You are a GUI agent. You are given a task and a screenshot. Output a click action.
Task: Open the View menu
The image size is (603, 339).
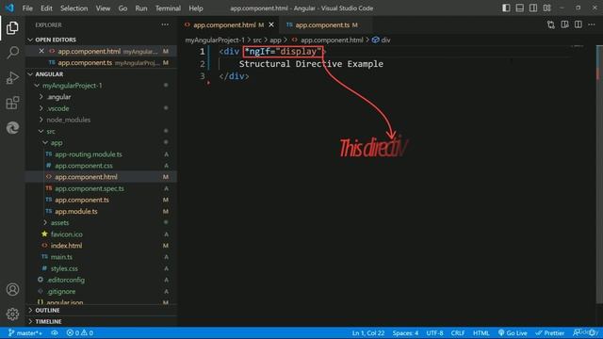point(103,8)
